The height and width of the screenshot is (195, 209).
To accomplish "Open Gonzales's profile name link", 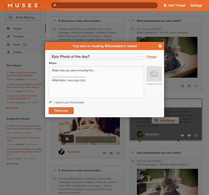I will 73,152.
